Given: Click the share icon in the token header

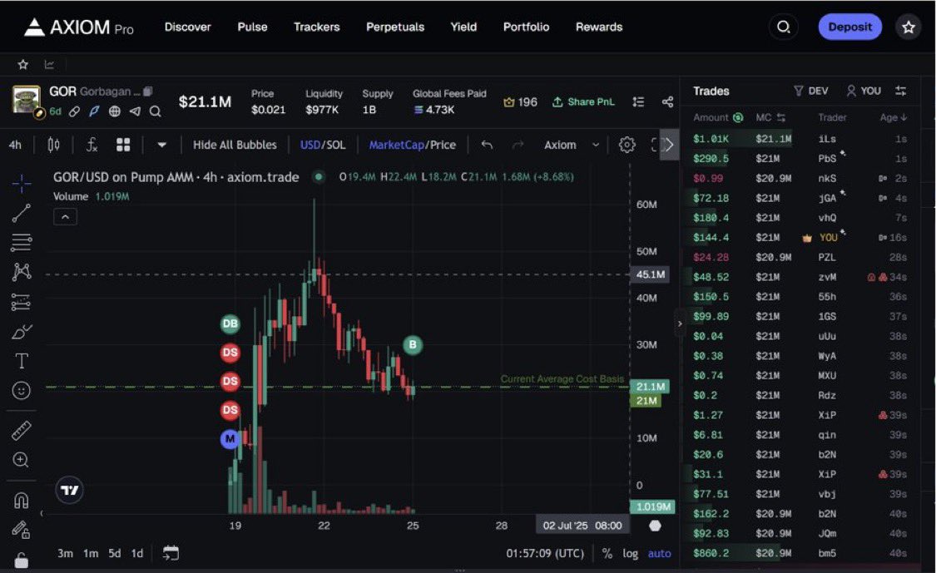Looking at the screenshot, I should click(667, 102).
